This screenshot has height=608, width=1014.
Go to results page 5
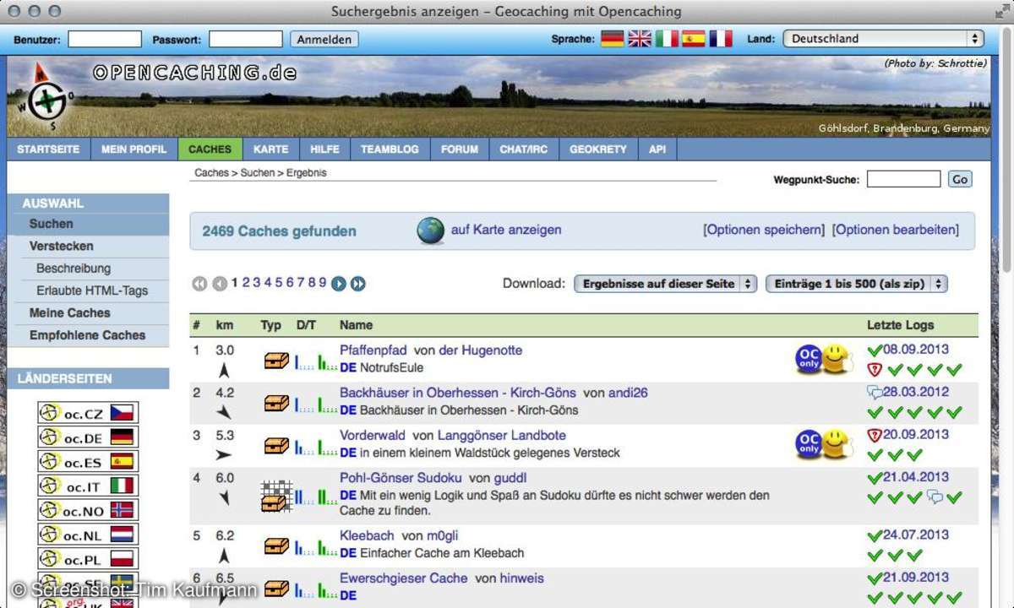tap(278, 283)
